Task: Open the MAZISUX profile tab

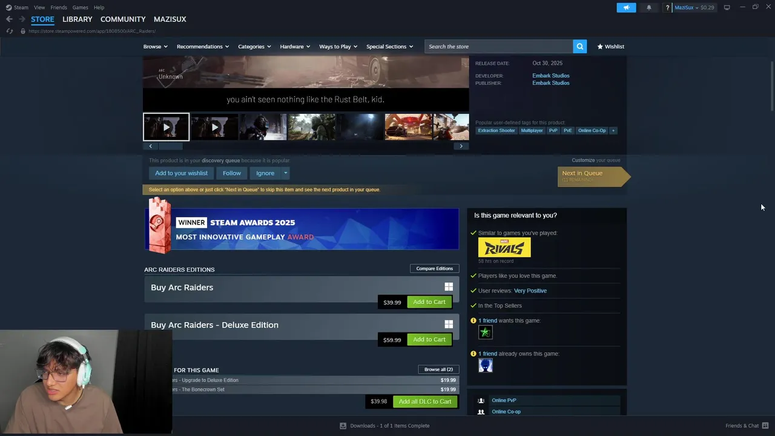Action: tap(170, 19)
